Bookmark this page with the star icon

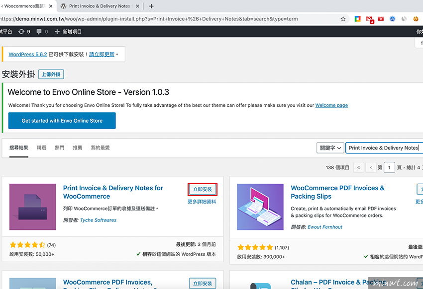click(x=343, y=19)
